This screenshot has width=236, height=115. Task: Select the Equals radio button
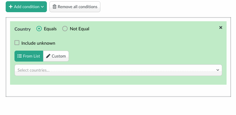[39, 28]
